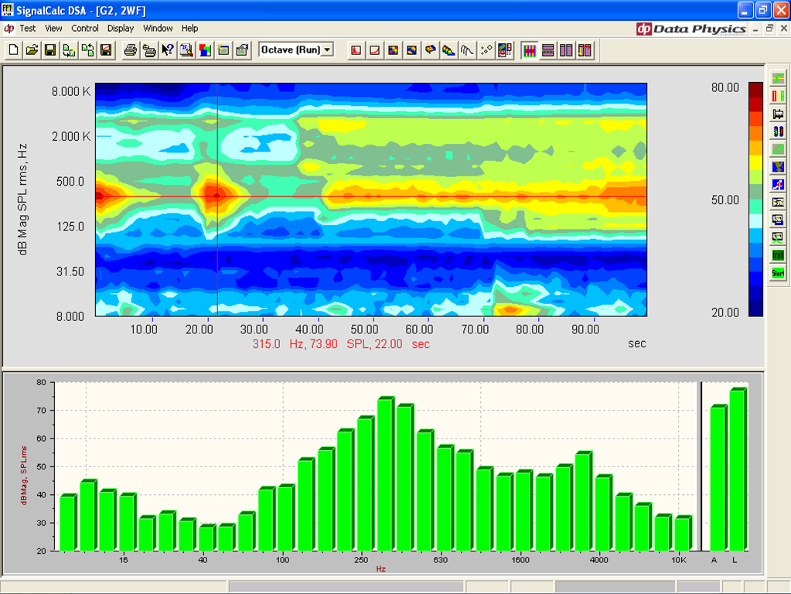Save with the first floppy disk icon
The width and height of the screenshot is (791, 594).
(x=50, y=50)
